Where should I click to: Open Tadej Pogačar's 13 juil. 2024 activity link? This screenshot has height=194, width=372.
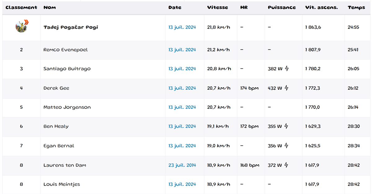click(182, 27)
